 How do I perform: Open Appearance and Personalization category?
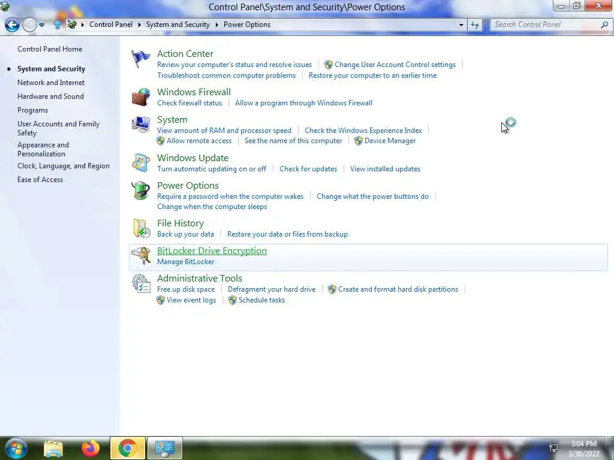click(x=43, y=149)
